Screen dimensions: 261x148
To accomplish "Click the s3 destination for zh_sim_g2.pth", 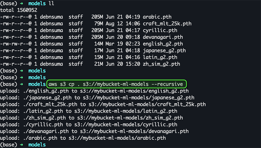I will tap(130, 118).
